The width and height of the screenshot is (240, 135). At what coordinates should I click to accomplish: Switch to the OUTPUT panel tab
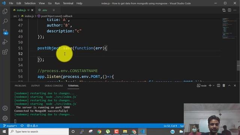(x=35, y=85)
